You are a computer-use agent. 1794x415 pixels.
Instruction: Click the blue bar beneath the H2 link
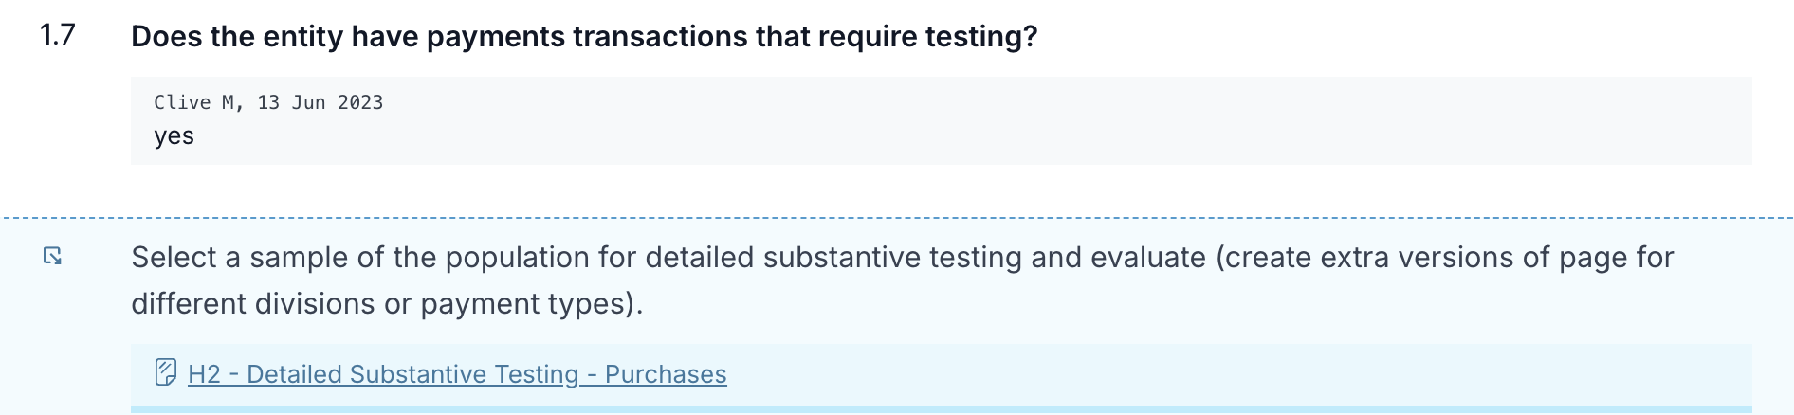(x=941, y=410)
